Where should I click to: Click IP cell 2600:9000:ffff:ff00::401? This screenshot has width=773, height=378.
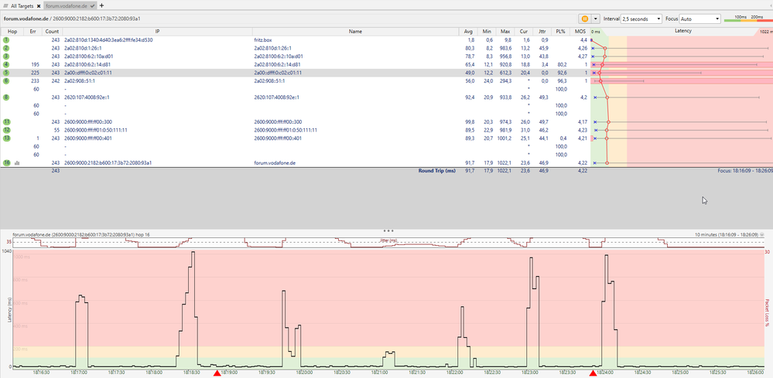[88, 138]
